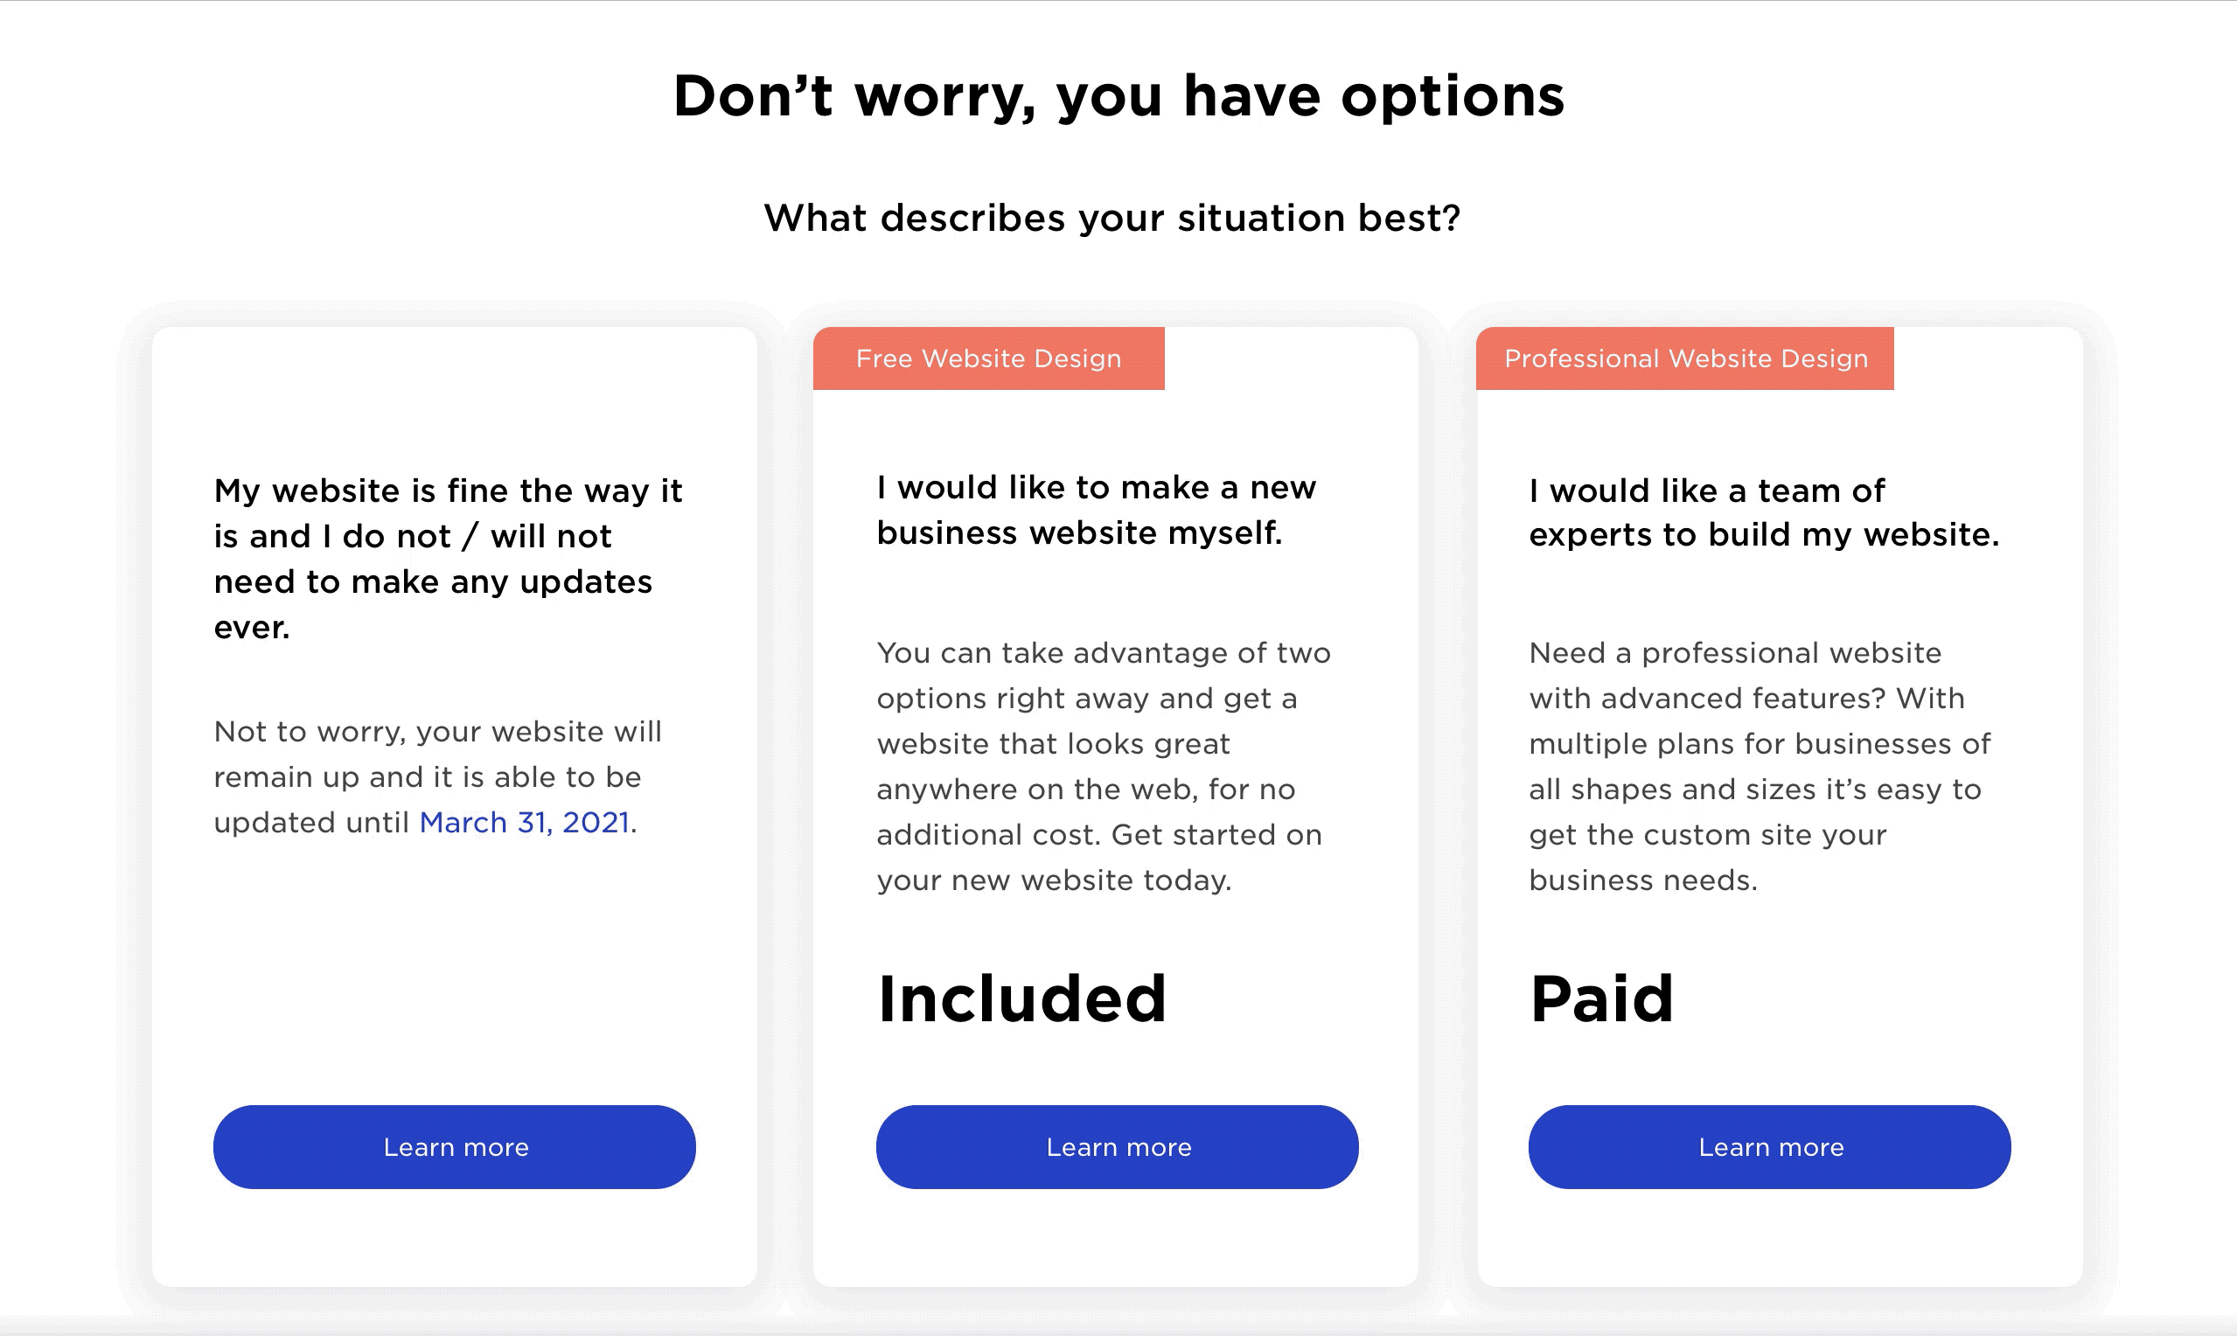
Task: Click 'make a new business website myself' heading
Action: tap(1096, 510)
